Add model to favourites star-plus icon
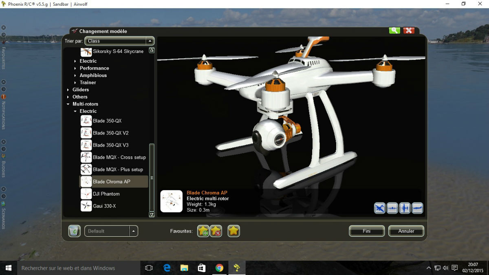The width and height of the screenshot is (489, 275). (203, 231)
